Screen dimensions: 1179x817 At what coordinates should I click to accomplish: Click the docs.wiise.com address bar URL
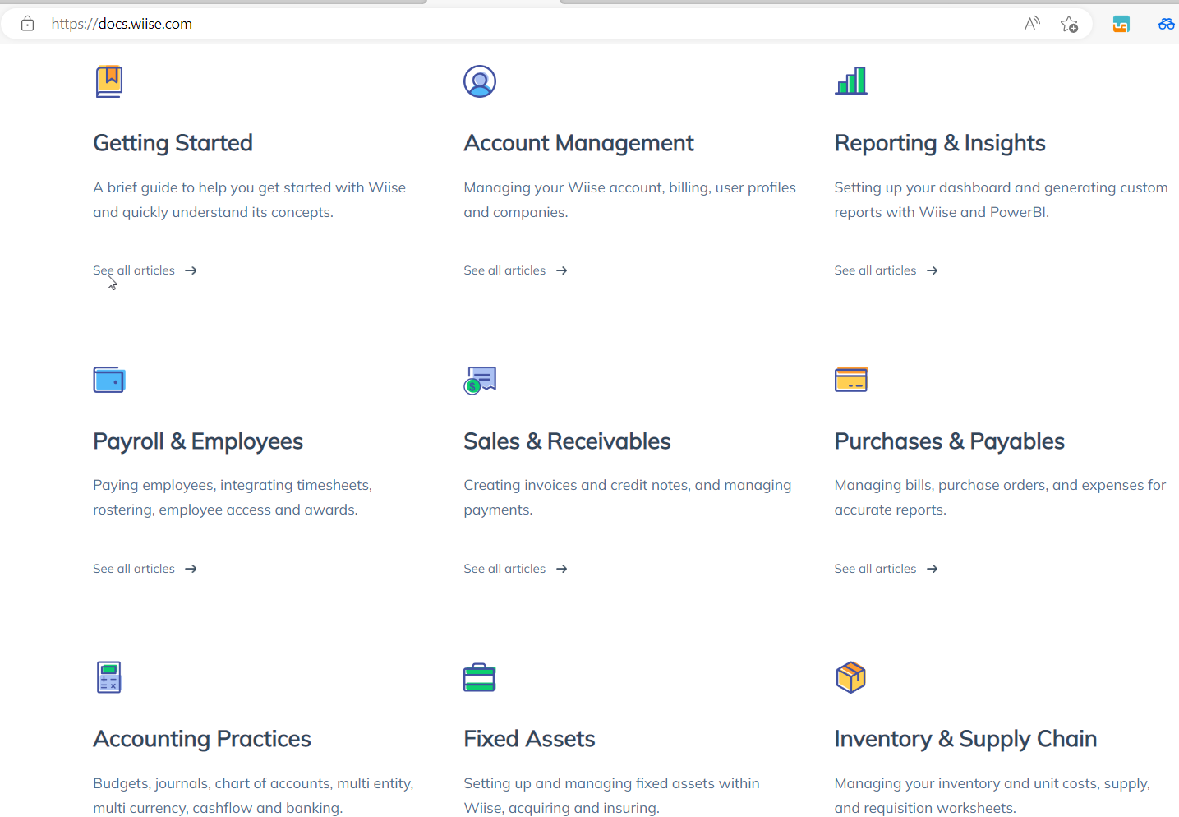(122, 24)
